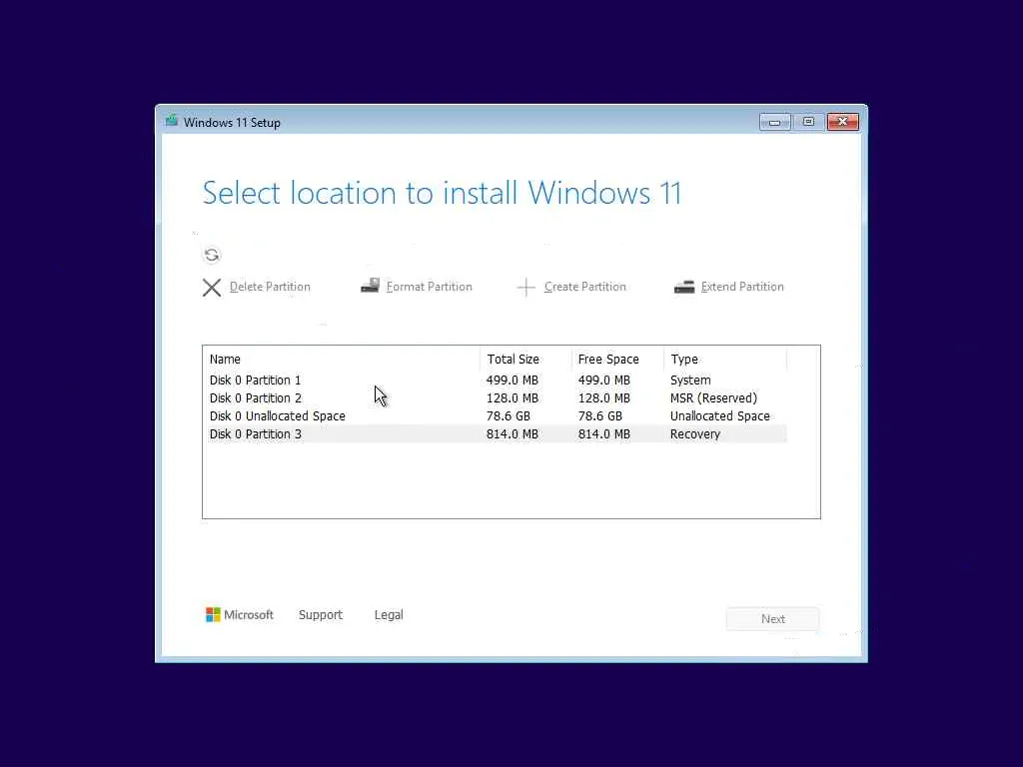1023x767 pixels.
Task: Select Disk 0 Partition 2 row
Action: [x=498, y=397]
